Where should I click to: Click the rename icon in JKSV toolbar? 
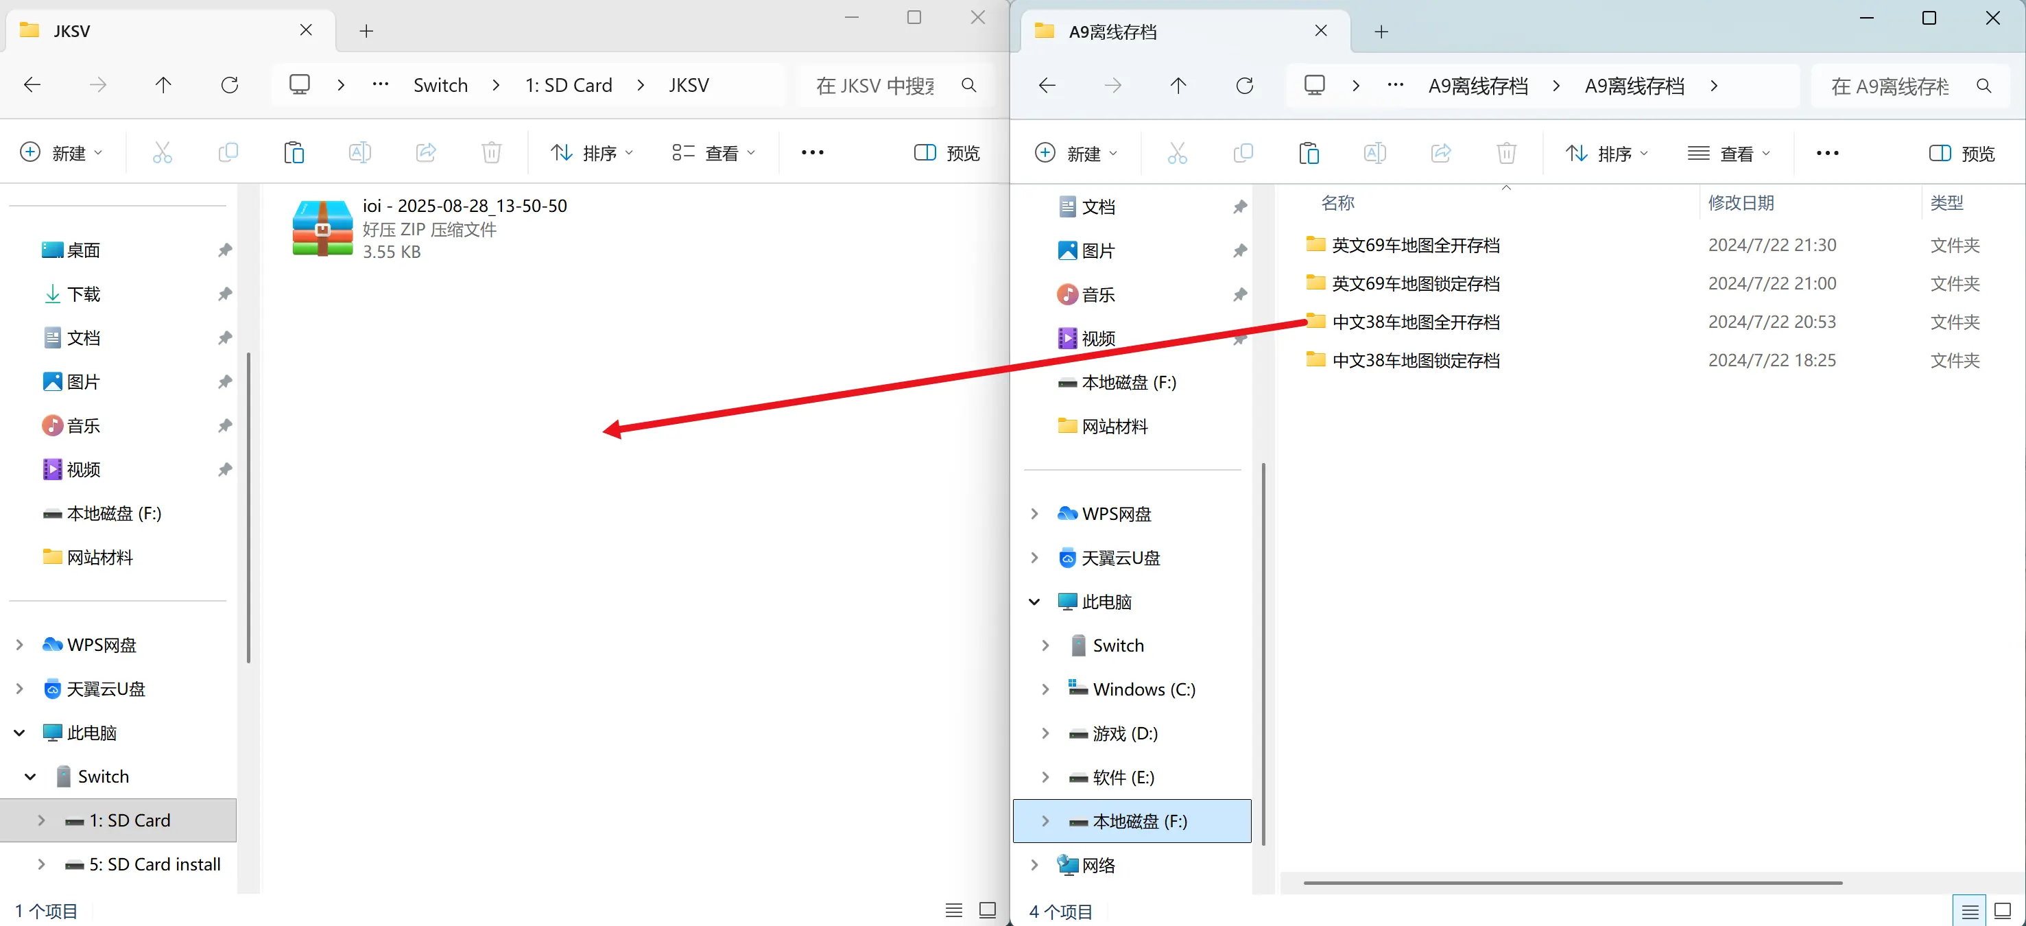pyautogui.click(x=360, y=153)
